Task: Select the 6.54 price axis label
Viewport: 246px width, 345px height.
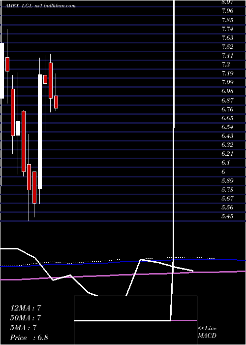Action: pyautogui.click(x=227, y=127)
